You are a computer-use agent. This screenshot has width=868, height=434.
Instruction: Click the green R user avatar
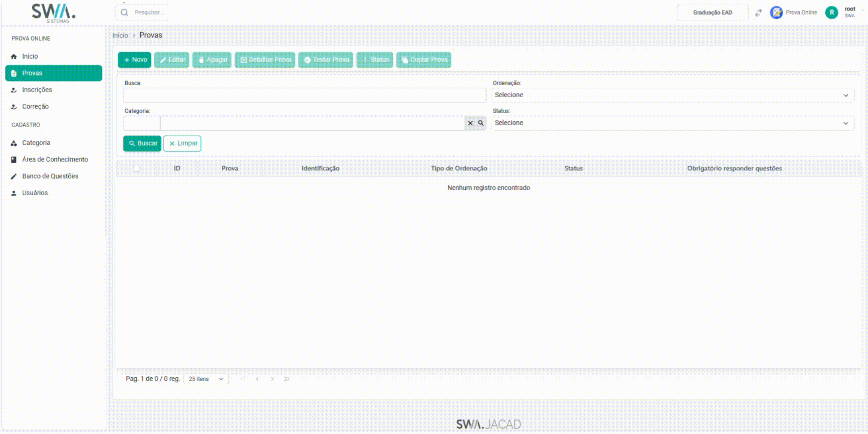831,12
